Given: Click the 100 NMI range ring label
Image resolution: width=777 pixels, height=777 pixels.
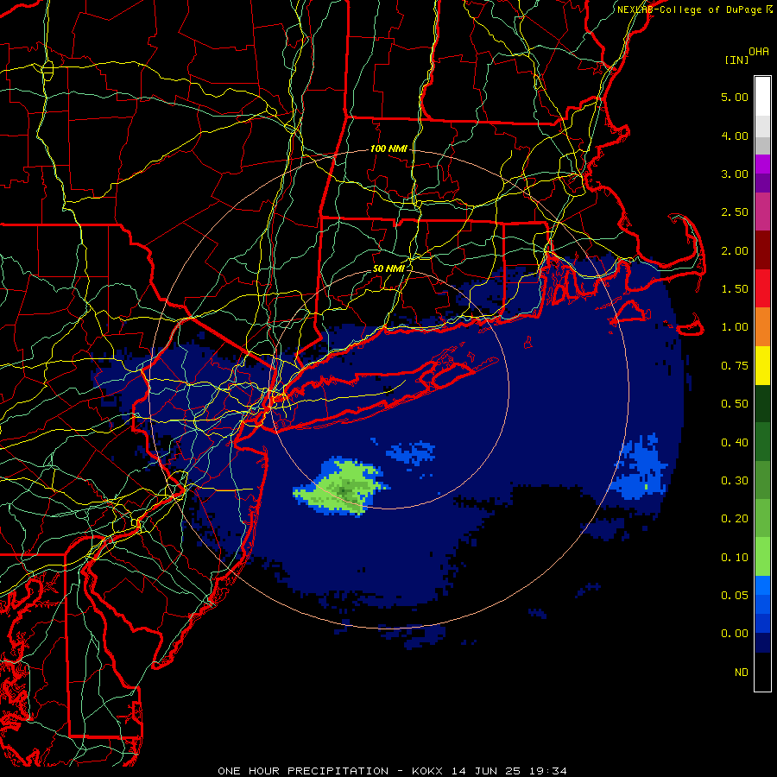Looking at the screenshot, I should [x=388, y=148].
